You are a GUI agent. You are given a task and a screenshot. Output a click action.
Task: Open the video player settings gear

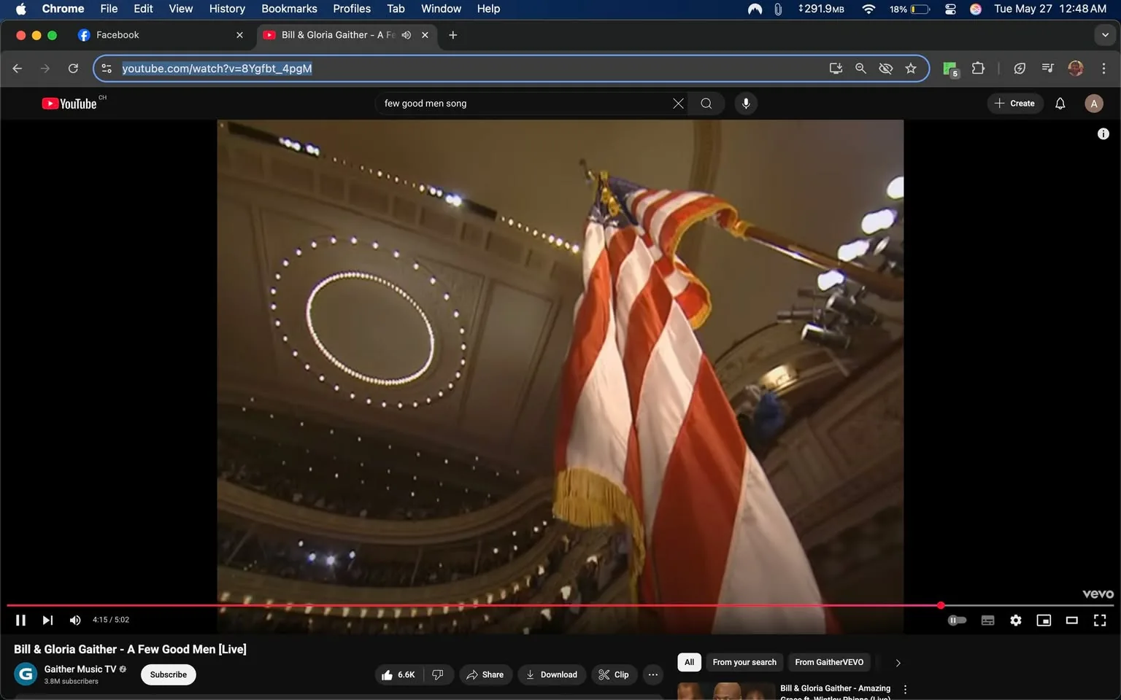point(1015,620)
